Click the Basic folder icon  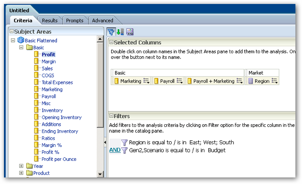[x=29, y=47]
